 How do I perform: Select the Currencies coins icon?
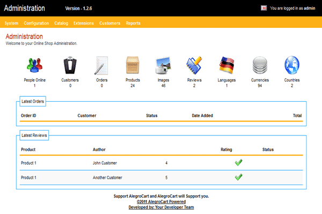tap(260, 66)
